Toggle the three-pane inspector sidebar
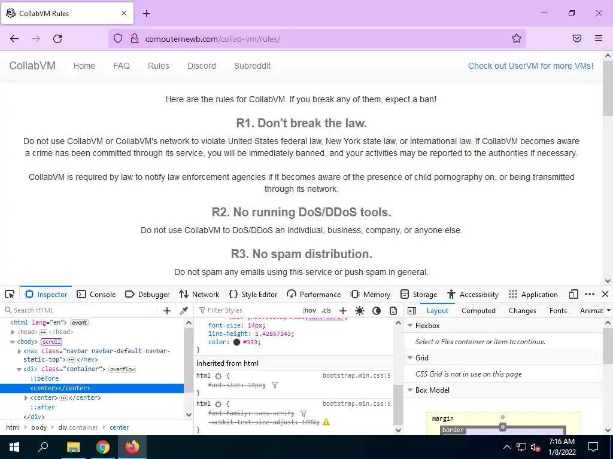 click(412, 311)
